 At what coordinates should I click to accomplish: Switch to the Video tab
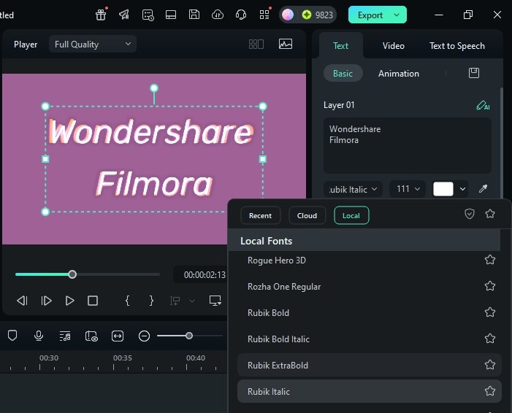point(394,46)
